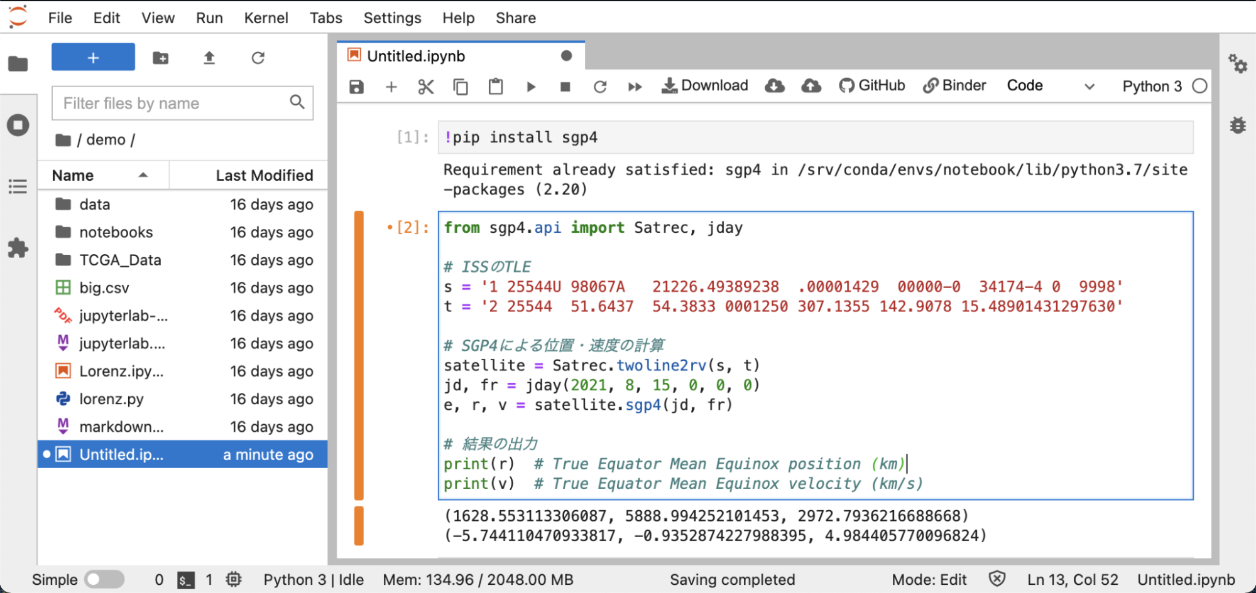1256x593 pixels.
Task: Select the jupyterlab markdown file
Action: click(x=182, y=343)
